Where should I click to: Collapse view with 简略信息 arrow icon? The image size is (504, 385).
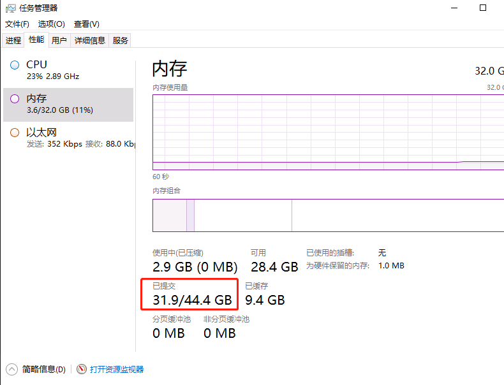pos(12,369)
